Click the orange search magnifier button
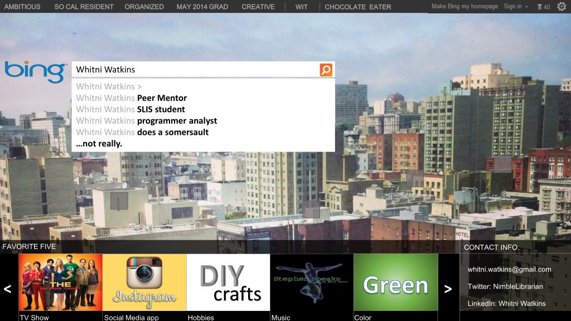Screen dimensions: 571x321 326,70
